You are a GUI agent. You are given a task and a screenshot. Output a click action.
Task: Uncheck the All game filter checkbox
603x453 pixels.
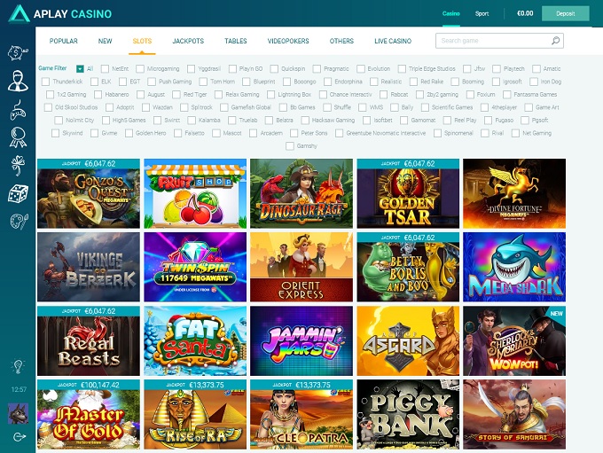click(80, 69)
